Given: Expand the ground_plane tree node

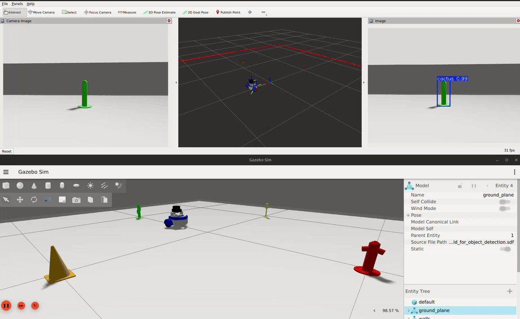Looking at the screenshot, I should pyautogui.click(x=409, y=310).
